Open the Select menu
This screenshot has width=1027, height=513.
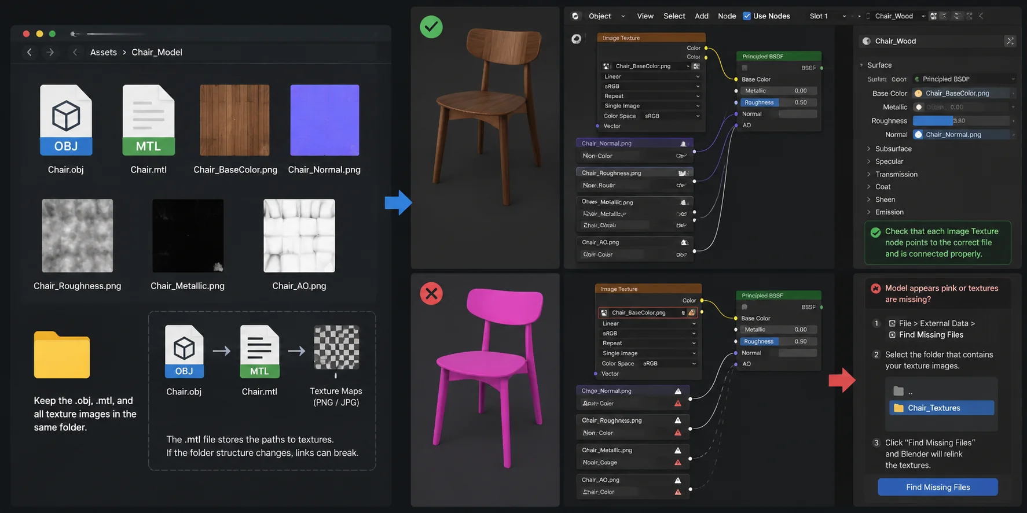click(x=674, y=16)
